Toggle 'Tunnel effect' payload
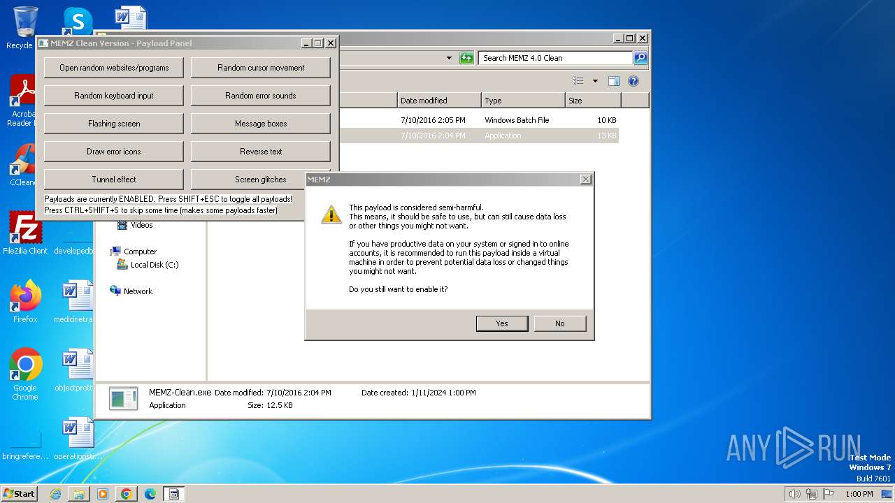The image size is (895, 503). pyautogui.click(x=114, y=180)
